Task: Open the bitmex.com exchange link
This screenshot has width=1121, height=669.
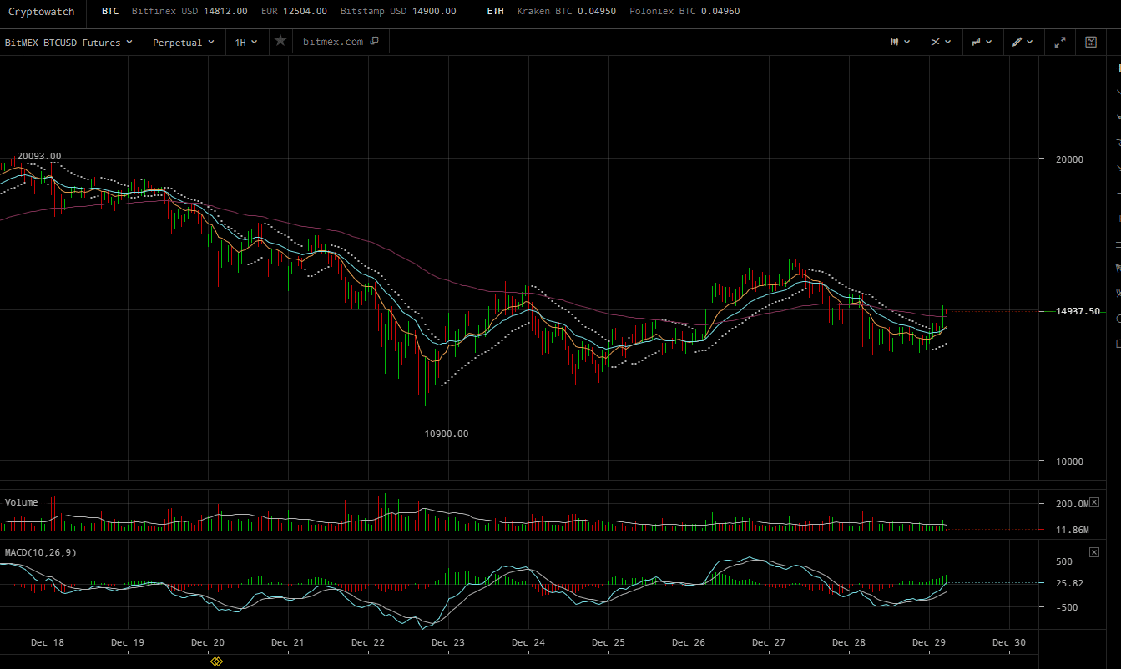Action: point(333,42)
